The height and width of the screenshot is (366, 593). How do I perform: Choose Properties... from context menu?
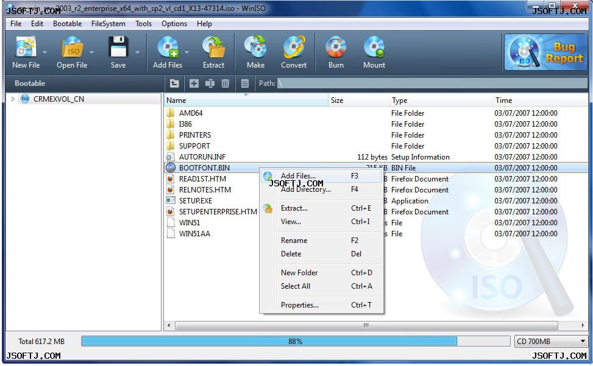(321, 305)
